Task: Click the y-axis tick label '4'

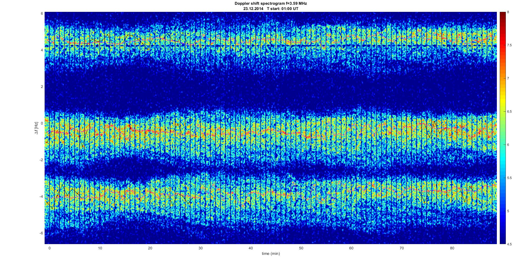Action: [42, 50]
